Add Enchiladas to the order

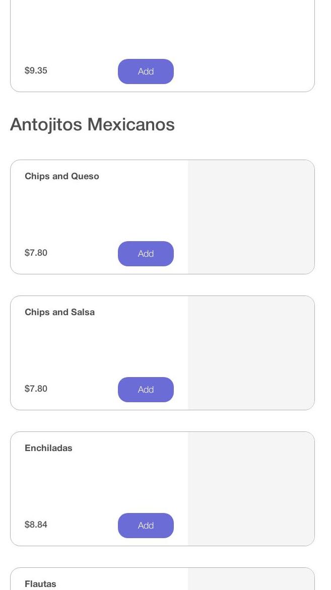click(x=146, y=526)
